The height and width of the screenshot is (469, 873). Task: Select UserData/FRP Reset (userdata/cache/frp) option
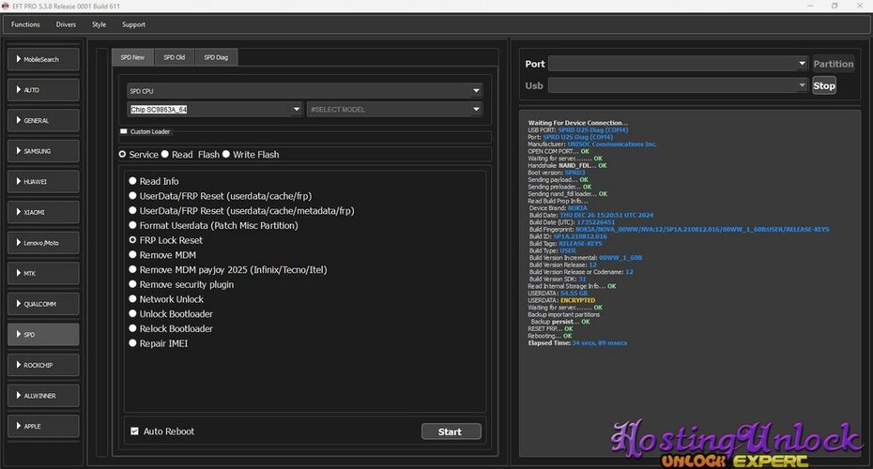click(132, 196)
